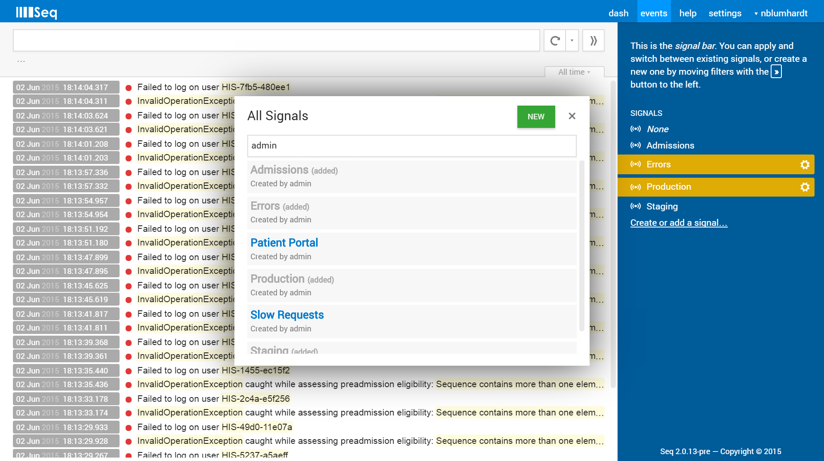Click the Seq logo
This screenshot has width=824, height=461.
coord(37,13)
